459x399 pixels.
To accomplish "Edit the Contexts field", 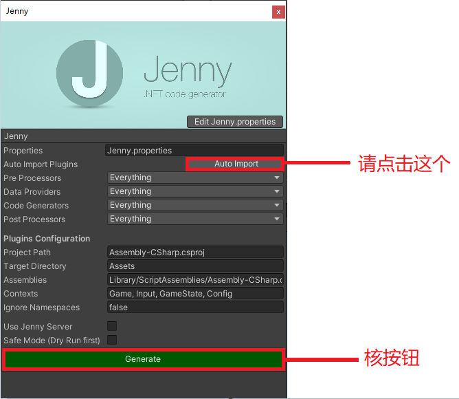I will [195, 294].
